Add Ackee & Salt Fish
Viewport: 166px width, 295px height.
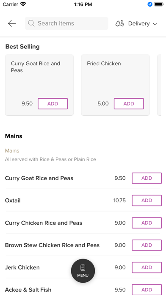tap(147, 289)
